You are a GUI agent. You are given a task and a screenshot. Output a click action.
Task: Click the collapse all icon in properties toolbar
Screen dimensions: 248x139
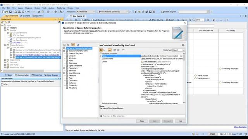(118, 50)
